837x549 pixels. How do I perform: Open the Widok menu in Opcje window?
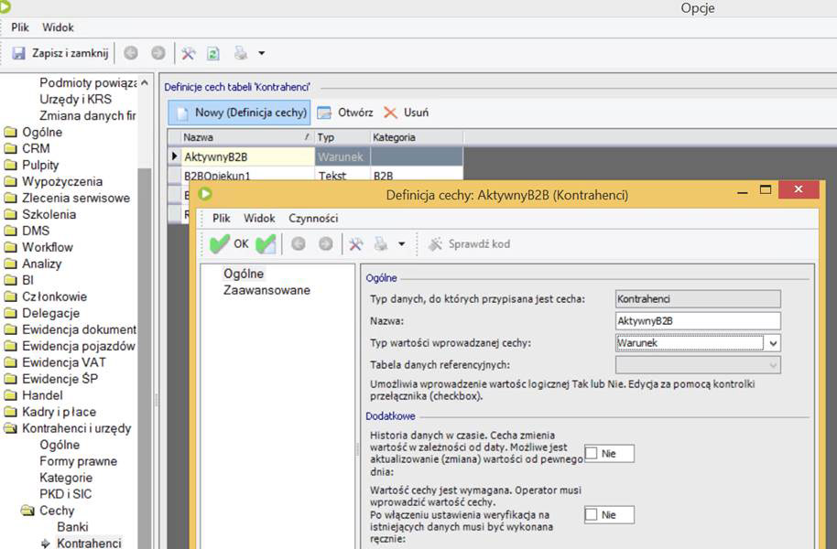[x=58, y=27]
